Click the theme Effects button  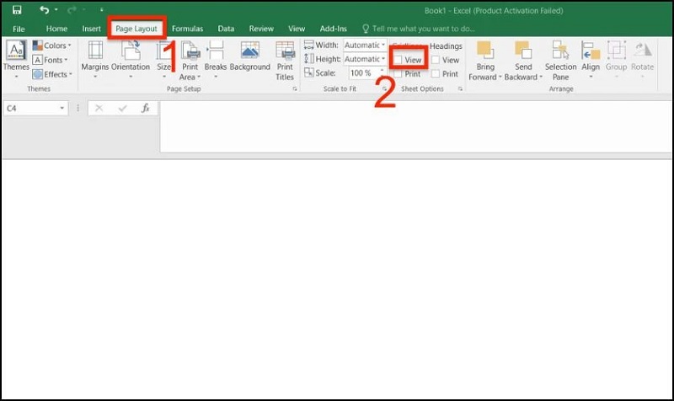tap(52, 74)
